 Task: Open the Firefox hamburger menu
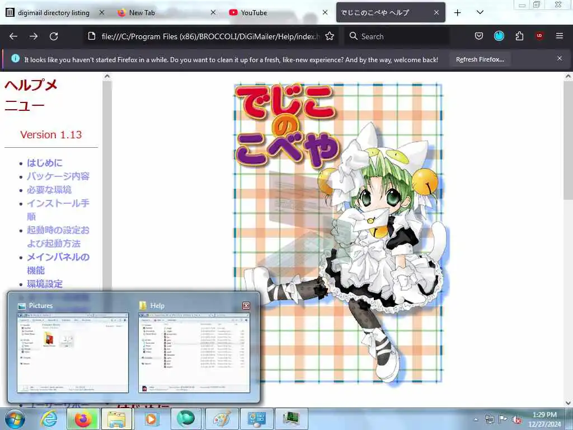click(560, 36)
